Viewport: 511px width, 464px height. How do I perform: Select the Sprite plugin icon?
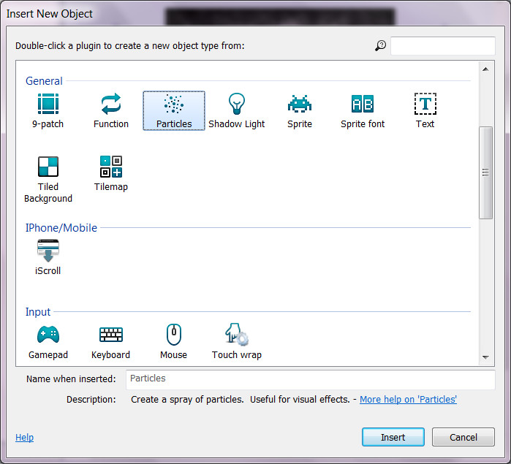[x=300, y=104]
